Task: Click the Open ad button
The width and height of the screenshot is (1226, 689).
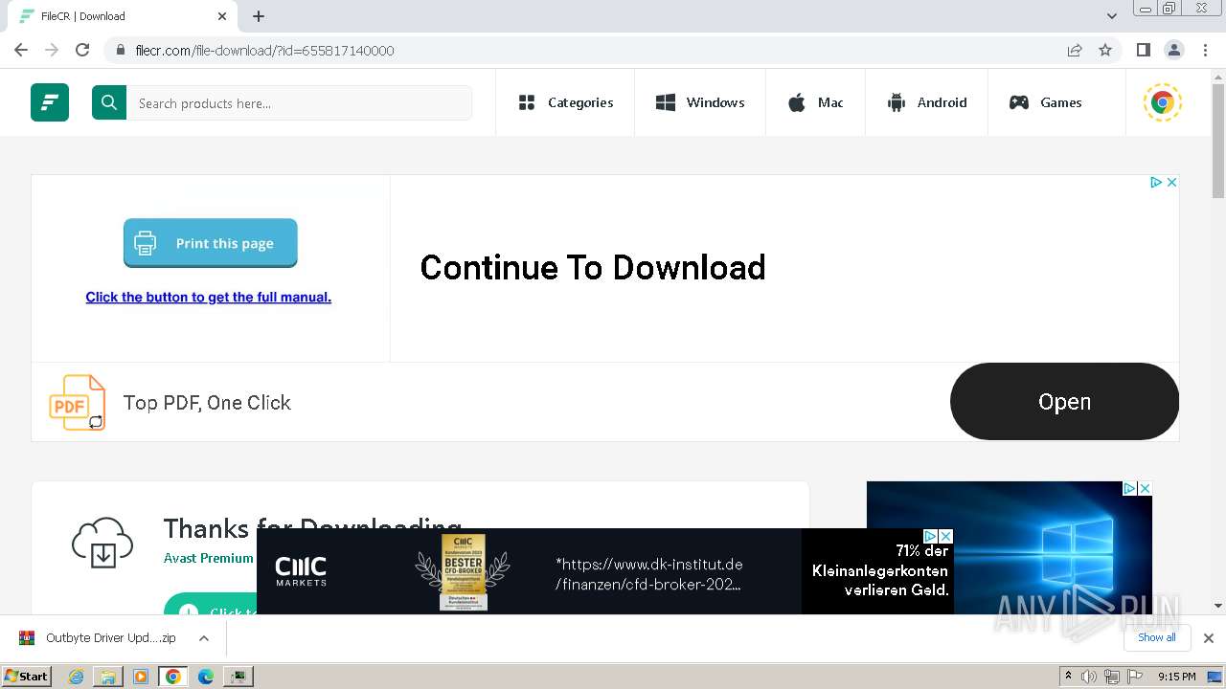Action: 1064,402
